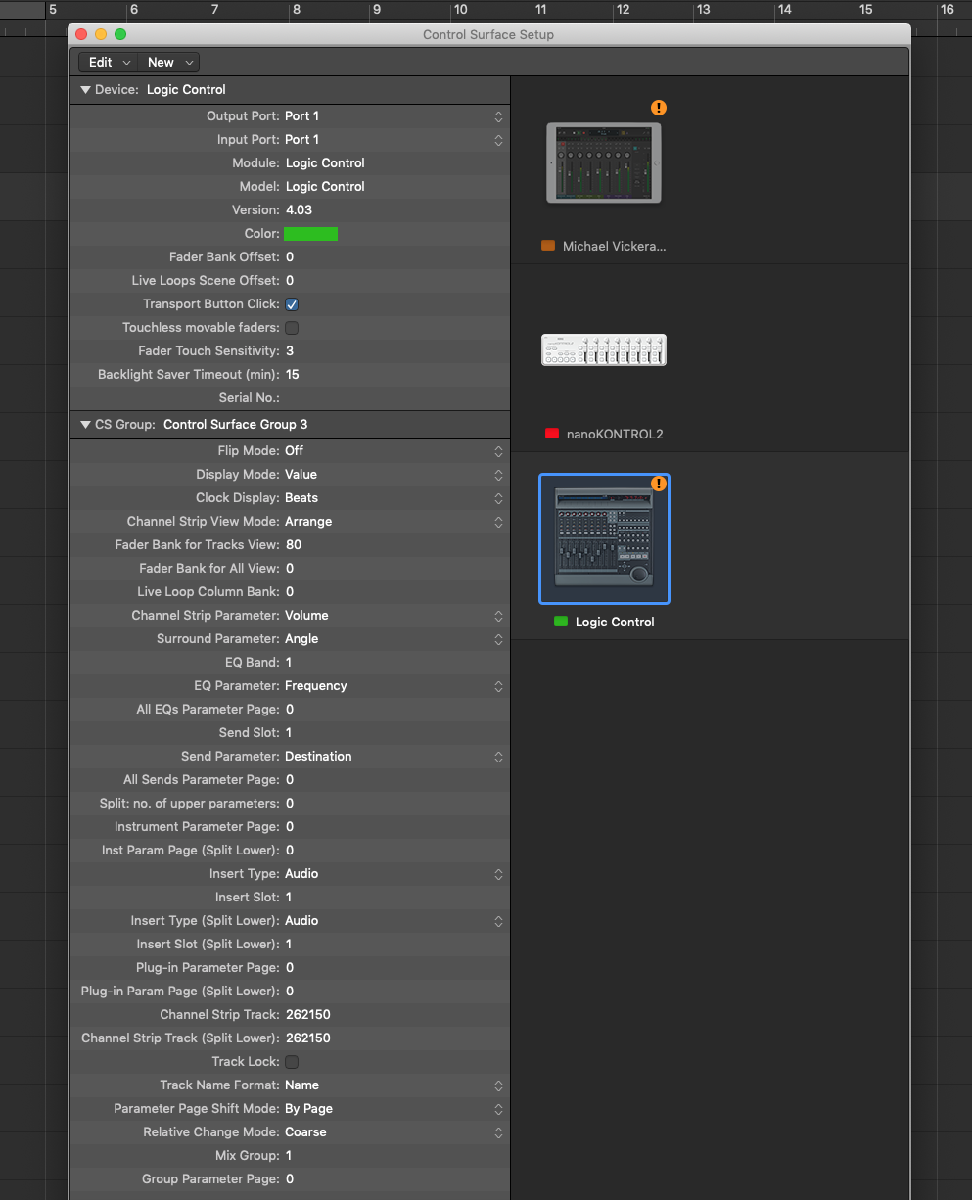
Task: Click the warning badge on Logic Control
Action: tap(659, 484)
